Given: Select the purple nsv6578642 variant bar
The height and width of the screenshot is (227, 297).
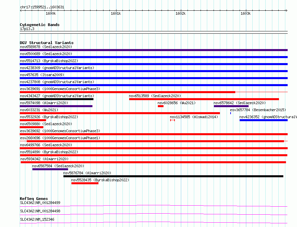Looking at the screenshot, I should point(231,106).
